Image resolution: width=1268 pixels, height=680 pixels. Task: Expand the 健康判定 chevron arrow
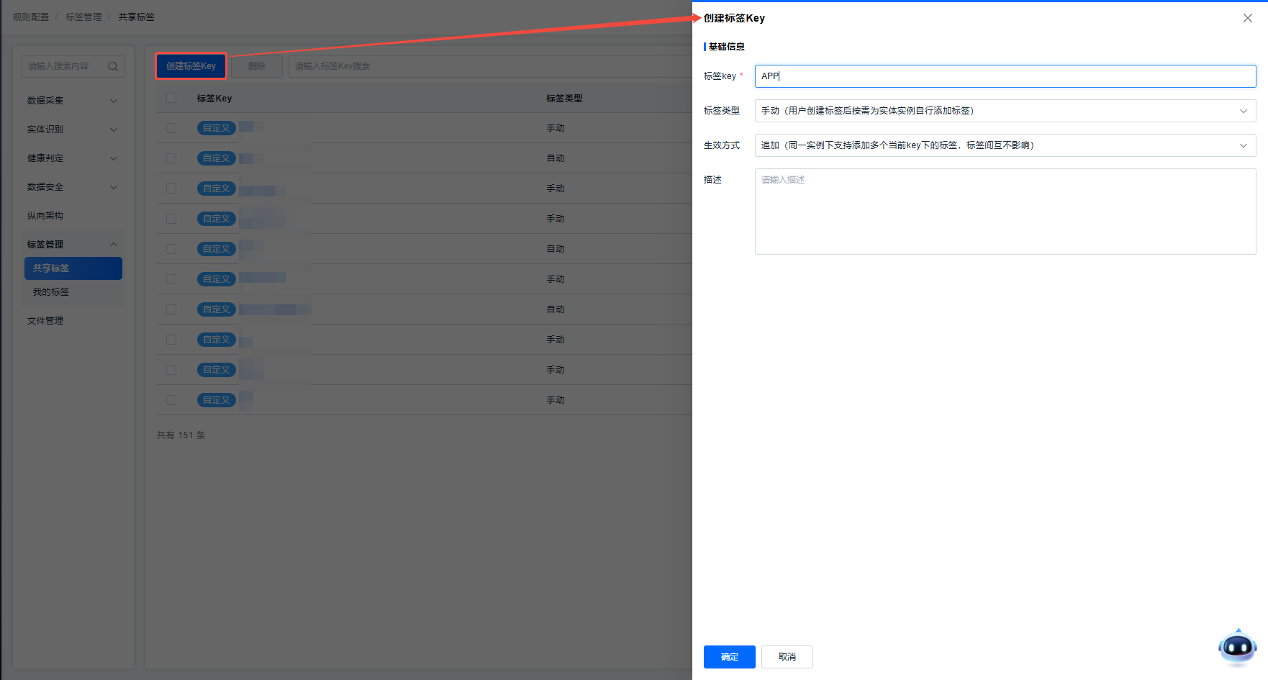(114, 158)
